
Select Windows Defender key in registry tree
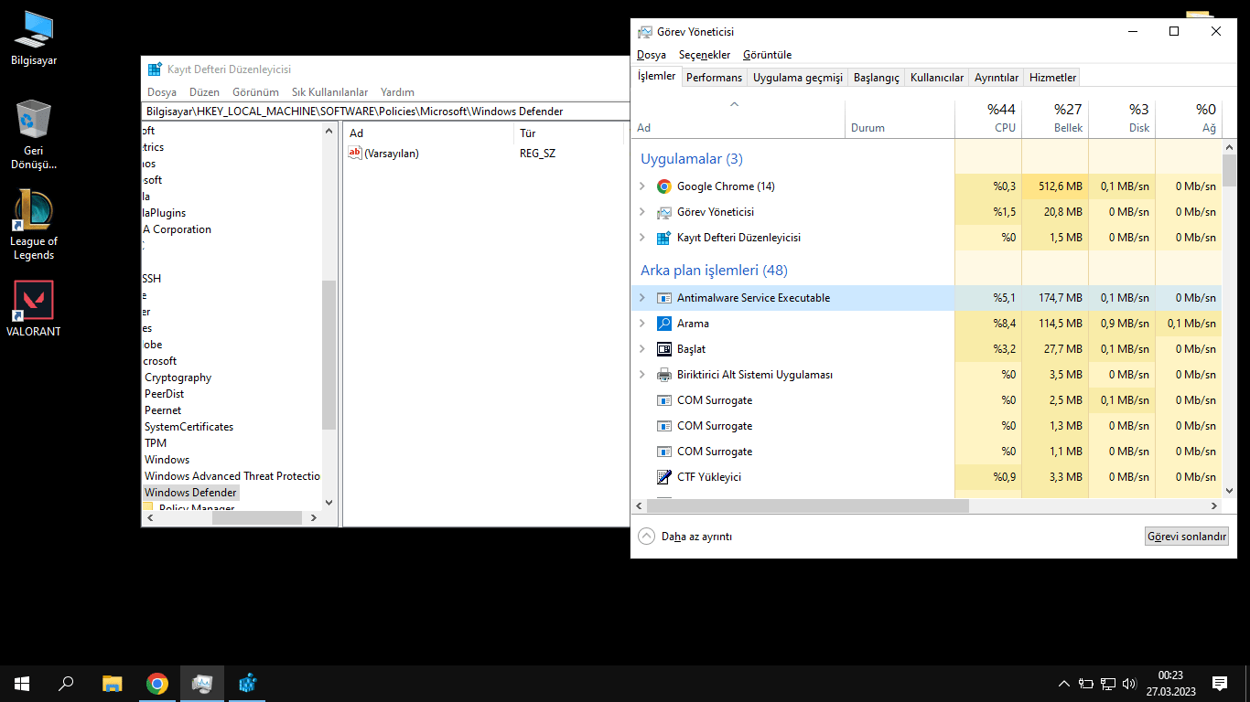(x=190, y=493)
